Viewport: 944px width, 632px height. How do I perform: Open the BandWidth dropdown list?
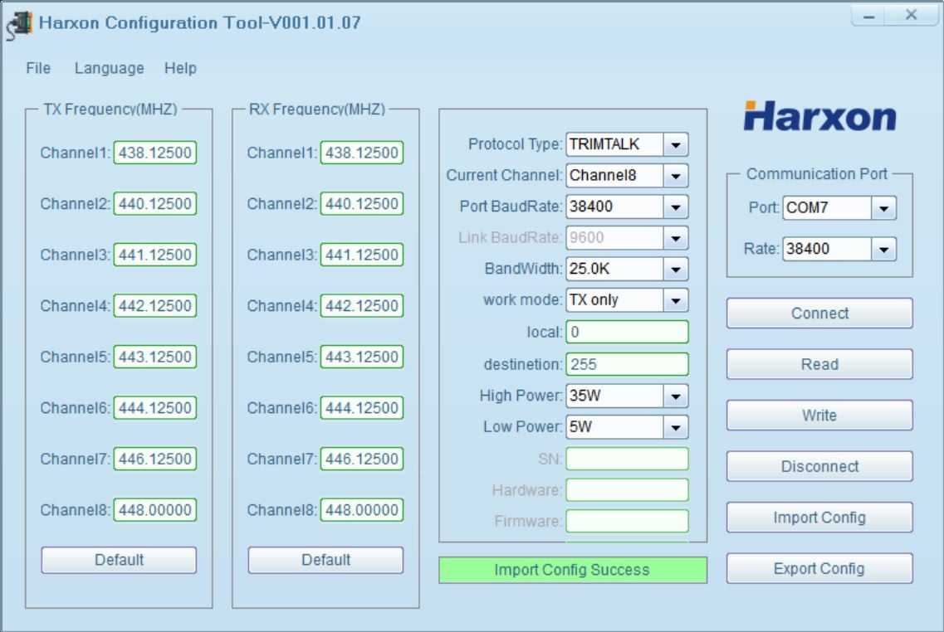[x=675, y=270]
